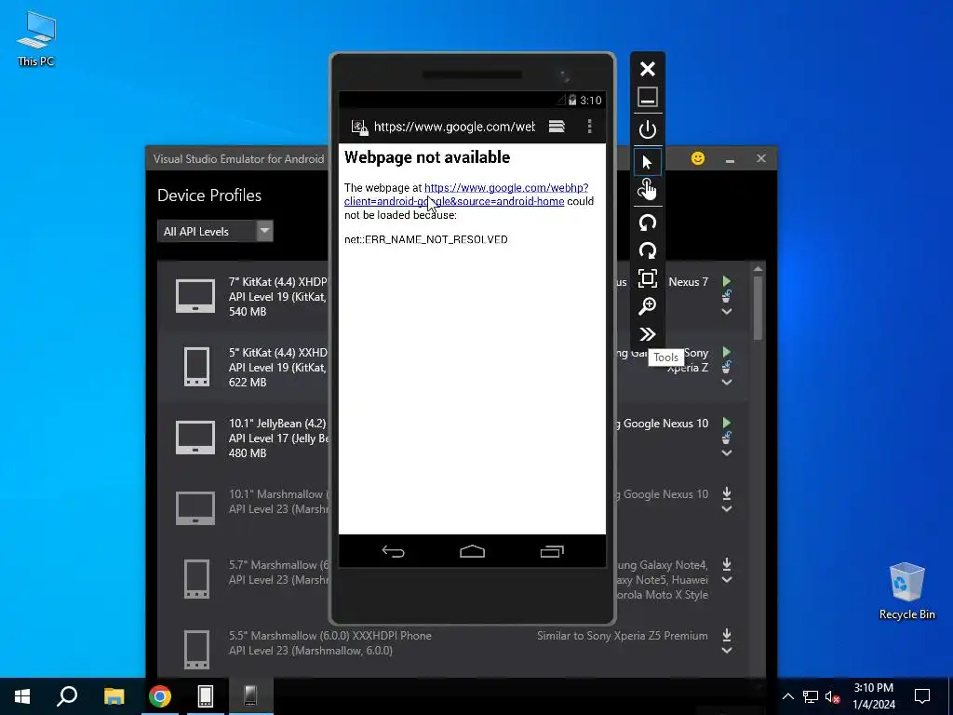Start the 5" KitKat Sony Xperia Z profile
Image resolution: width=953 pixels, height=715 pixels.
(726, 352)
